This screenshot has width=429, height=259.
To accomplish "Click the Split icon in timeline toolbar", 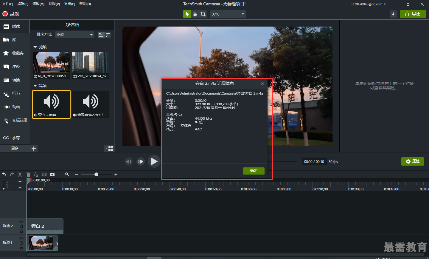I will point(44,174).
